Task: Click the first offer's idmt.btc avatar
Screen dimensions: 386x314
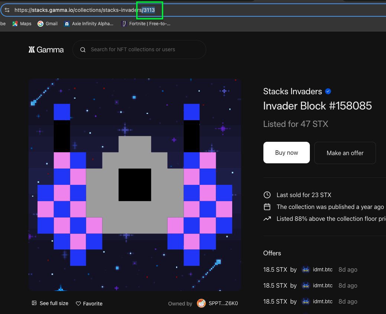Action: pyautogui.click(x=306, y=269)
